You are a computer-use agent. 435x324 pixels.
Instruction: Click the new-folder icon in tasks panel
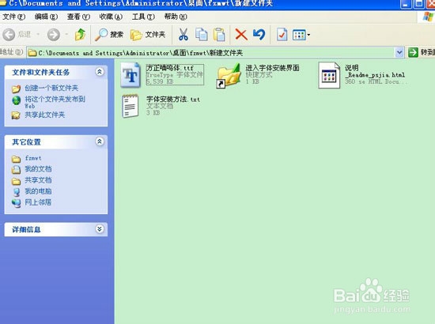coord(17,89)
